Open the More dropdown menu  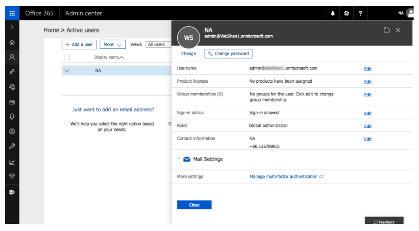point(113,44)
